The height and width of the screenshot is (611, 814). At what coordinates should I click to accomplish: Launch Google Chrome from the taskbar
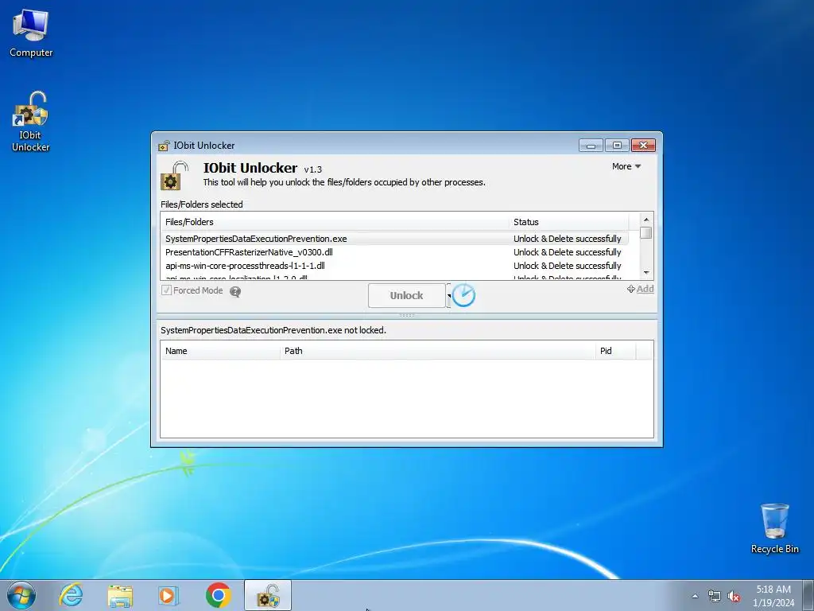[218, 595]
